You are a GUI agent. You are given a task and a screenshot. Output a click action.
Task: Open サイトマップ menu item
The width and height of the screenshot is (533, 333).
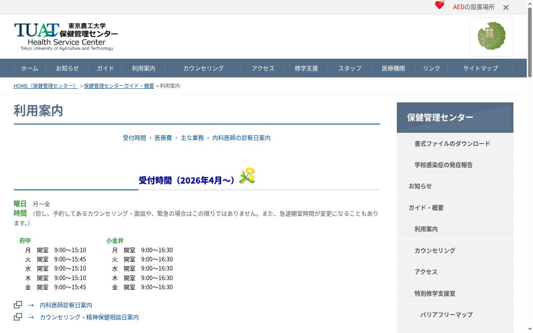coord(481,68)
